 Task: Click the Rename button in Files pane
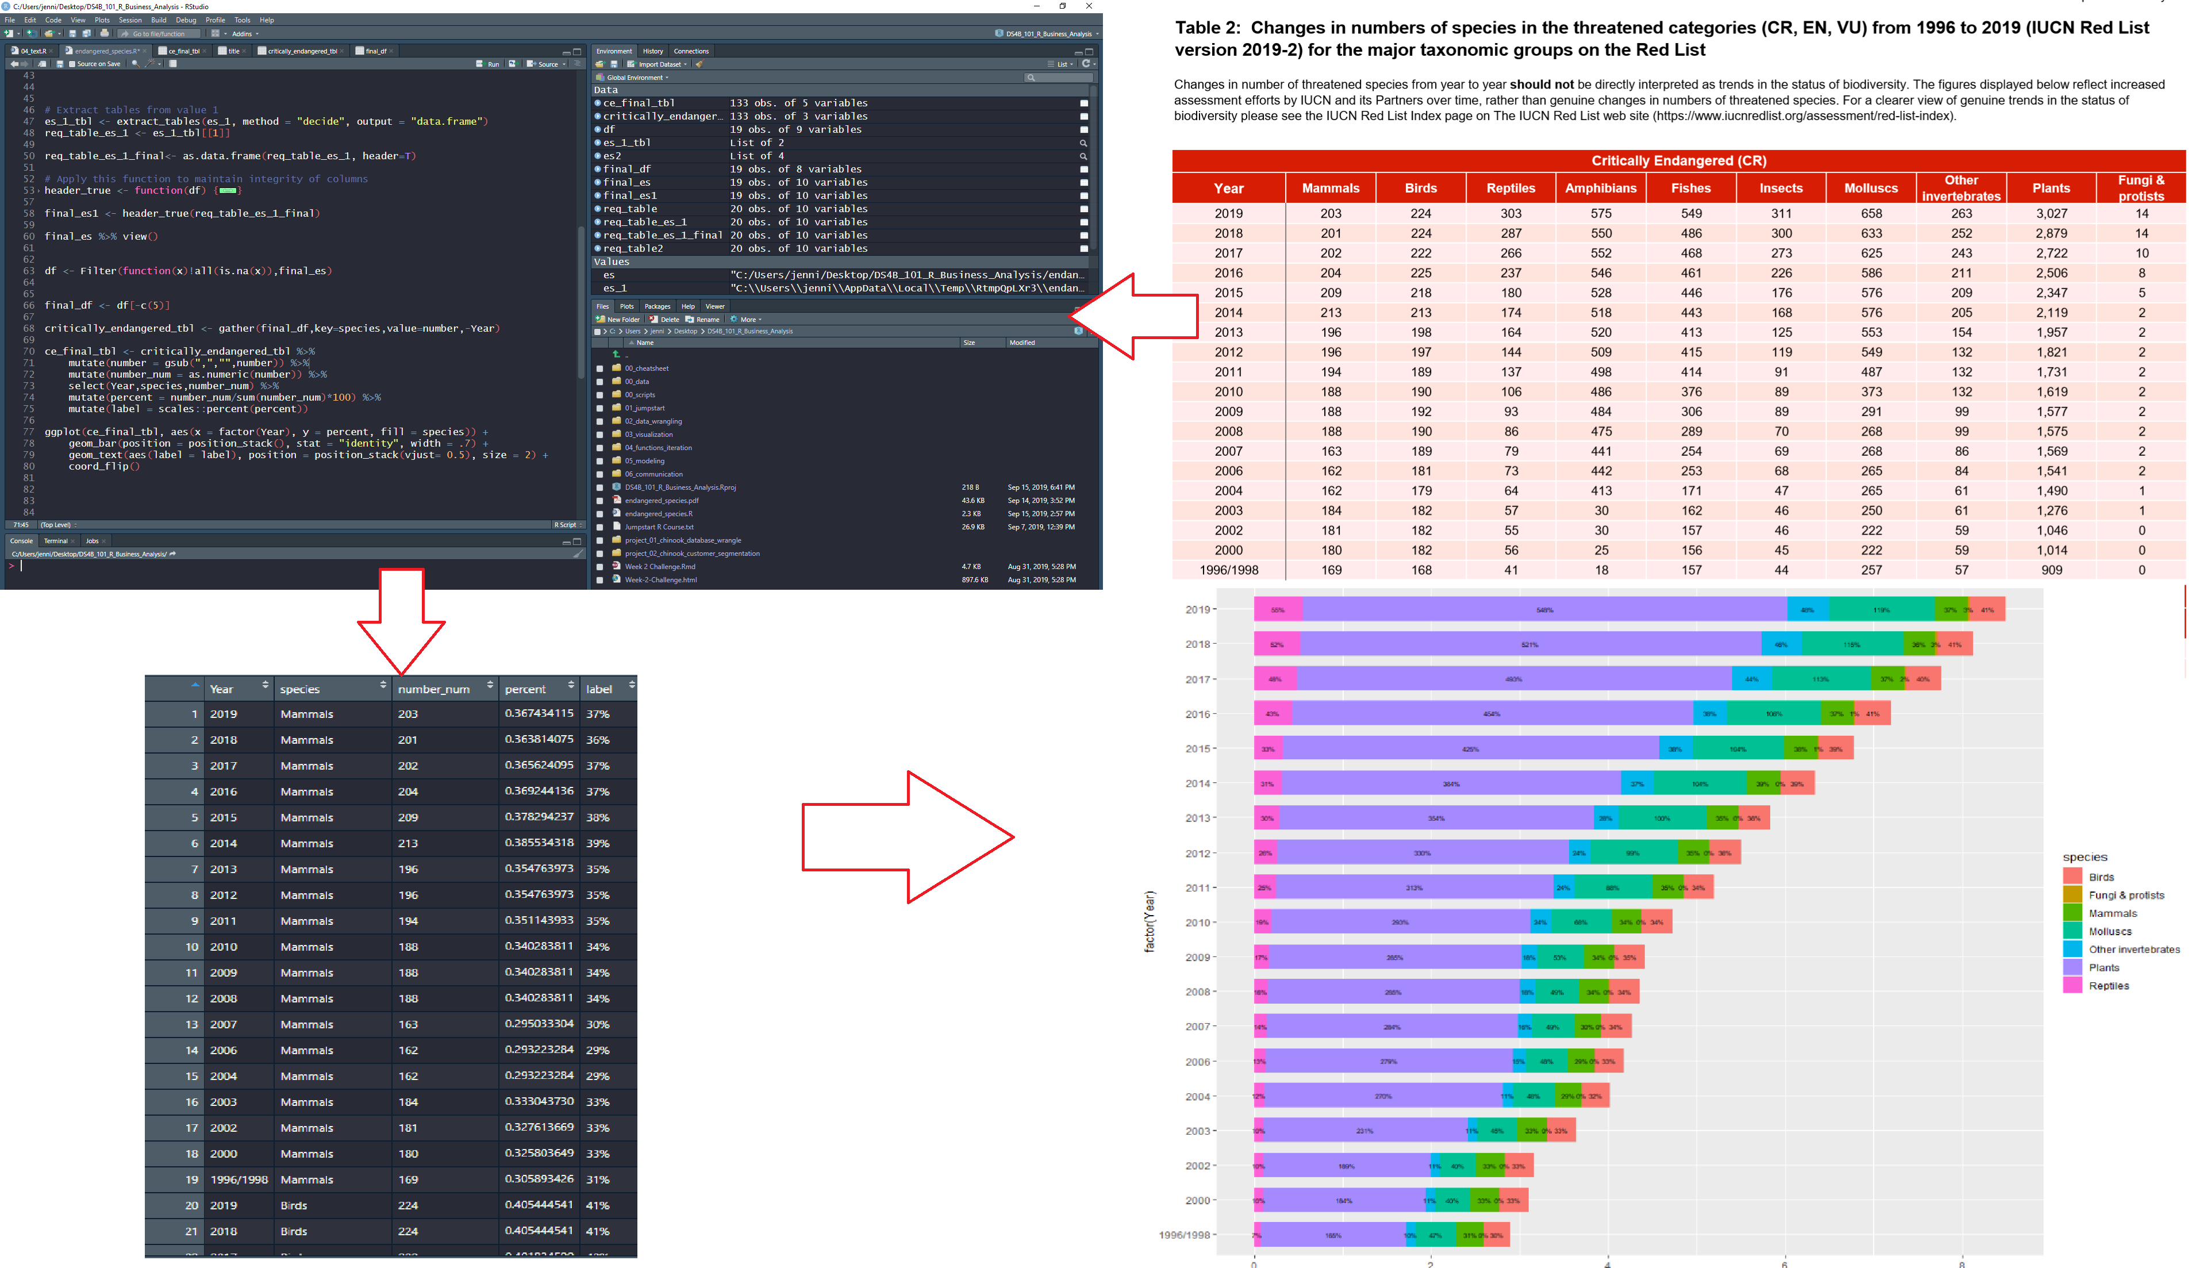(703, 320)
